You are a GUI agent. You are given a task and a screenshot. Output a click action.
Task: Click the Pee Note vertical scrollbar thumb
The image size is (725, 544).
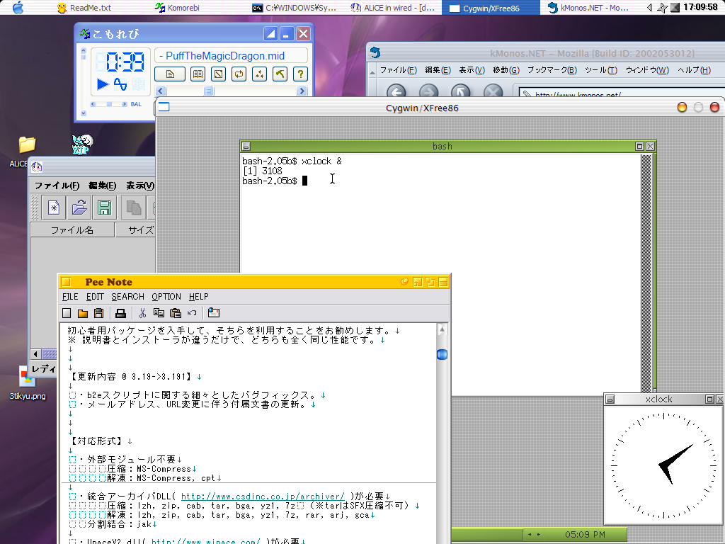(442, 355)
